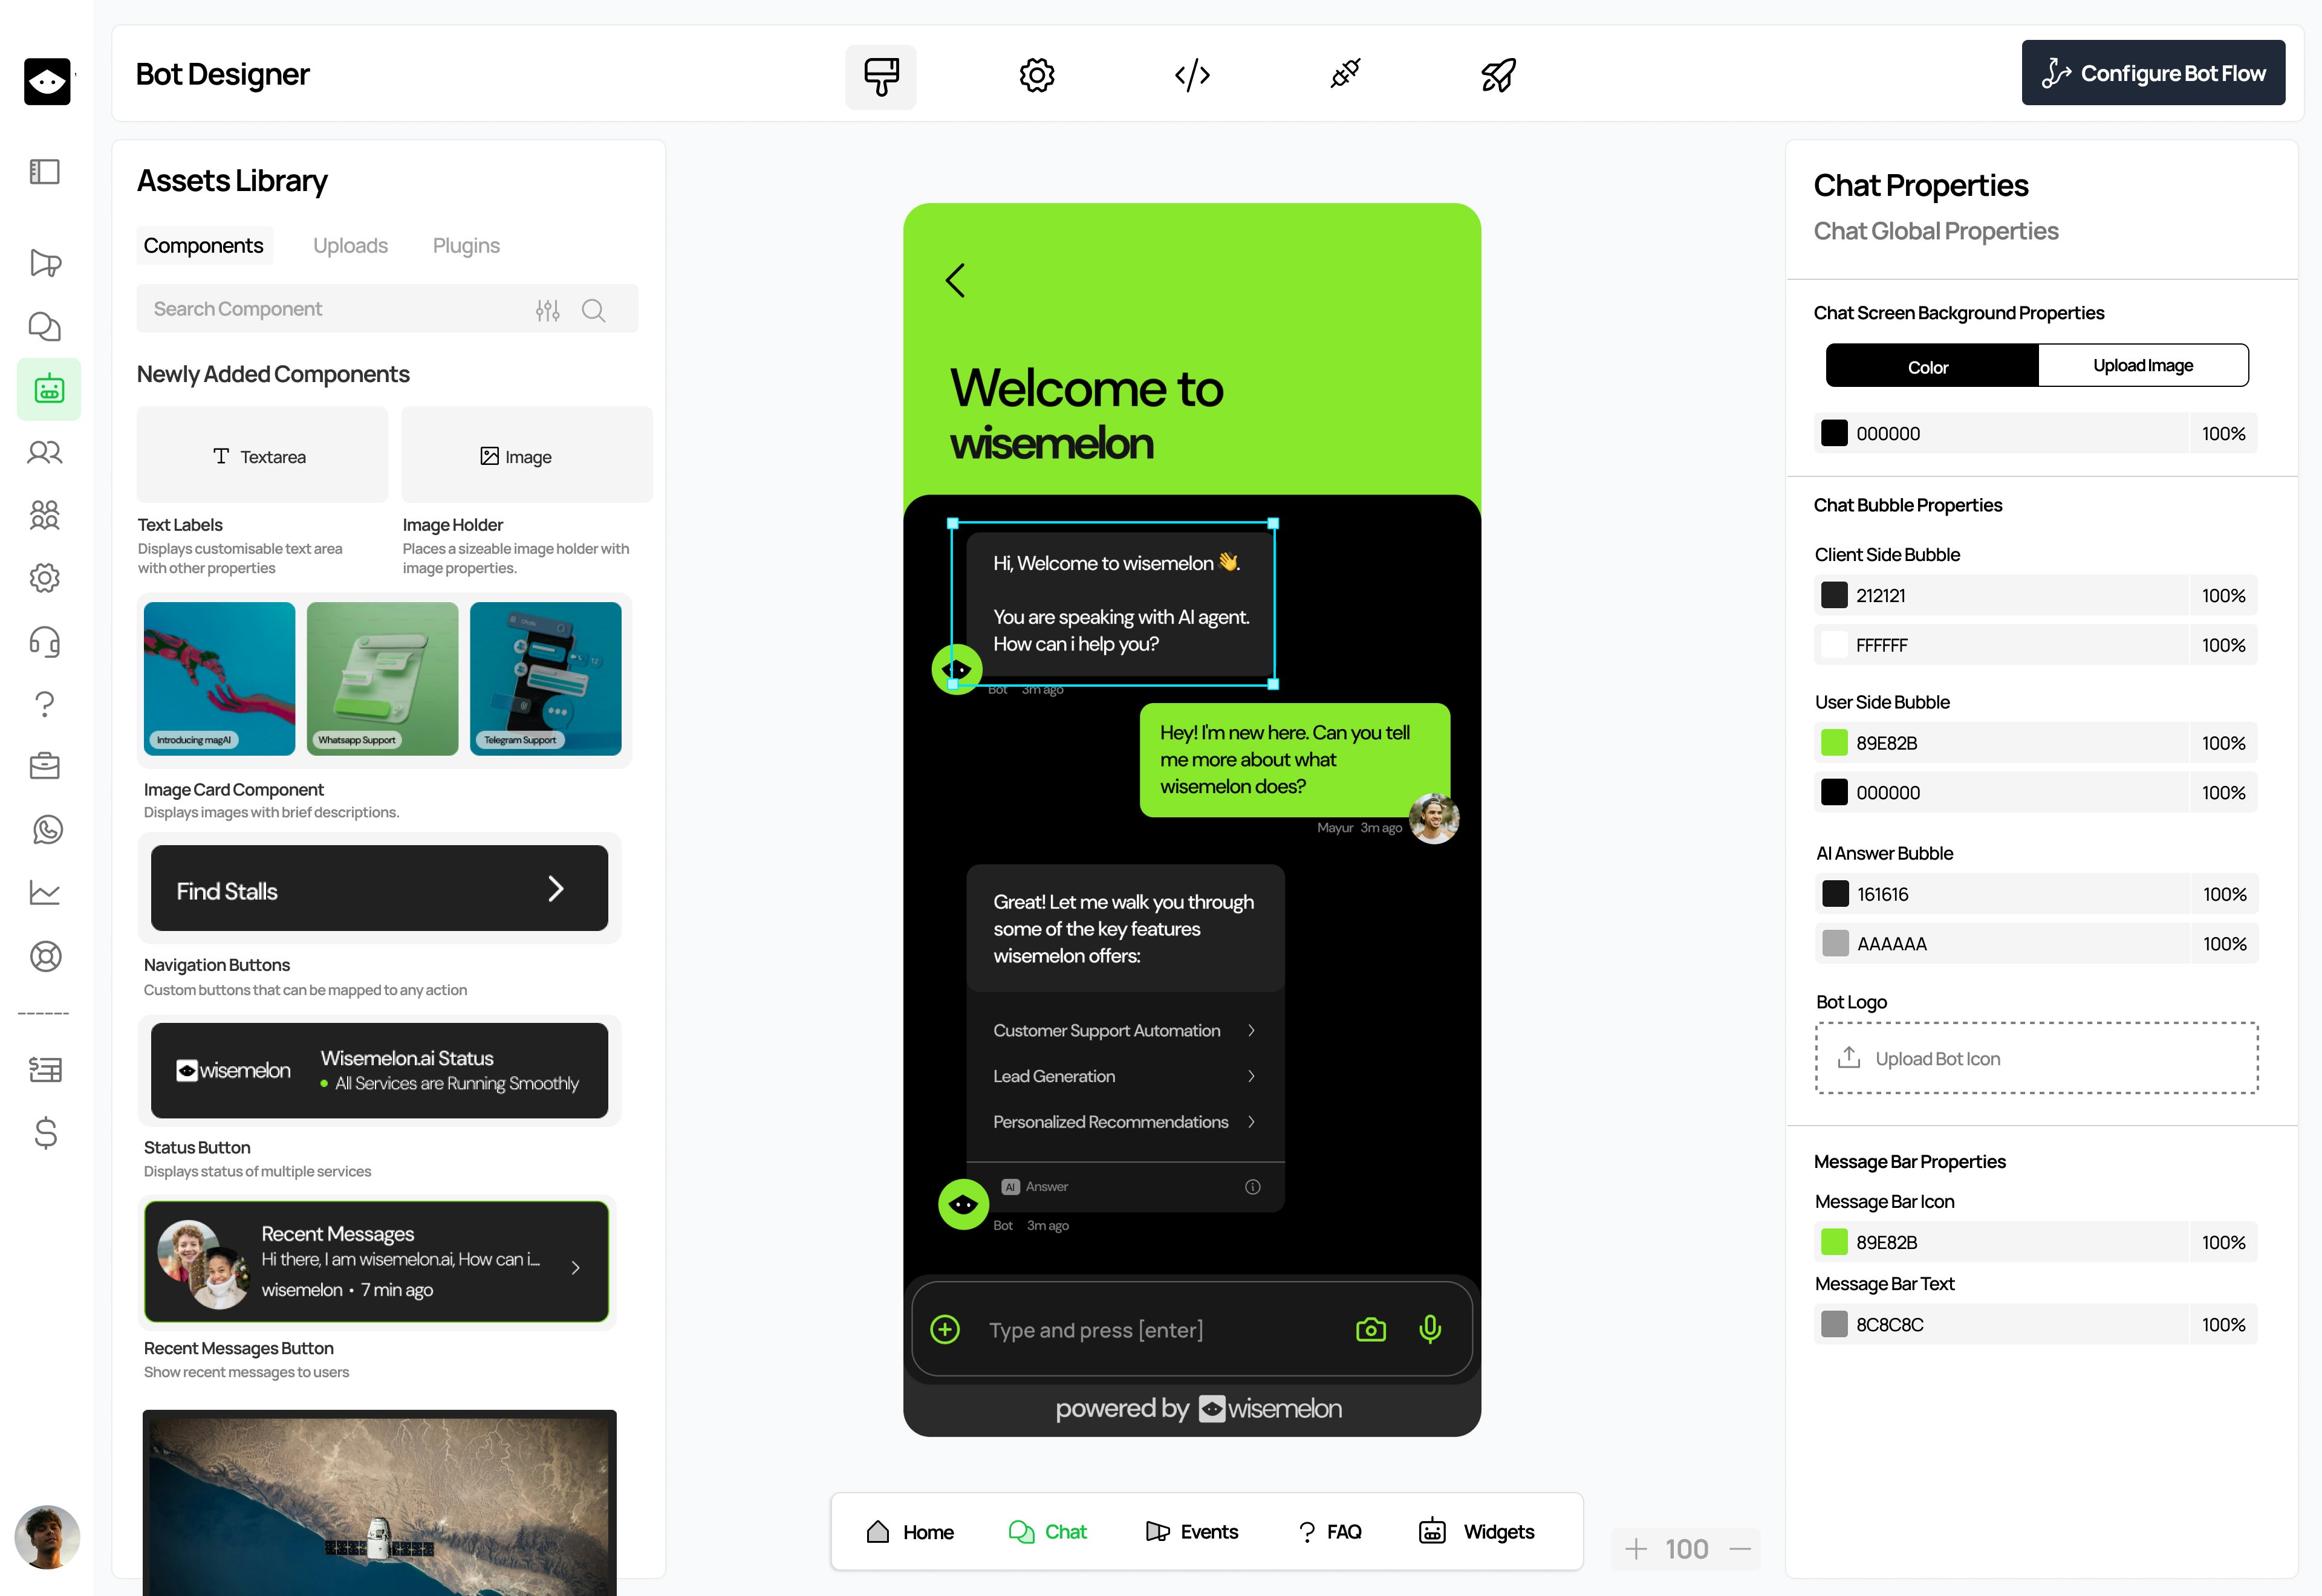
Task: Decrease zoom with the minus button
Action: (x=1740, y=1549)
